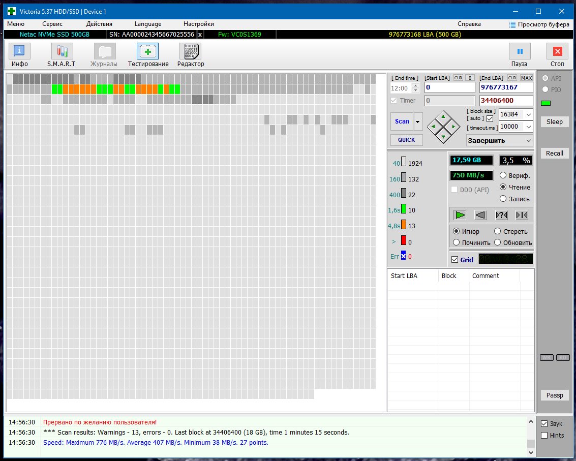Image resolution: width=576 pixels, height=461 pixels.
Task: Click the reverse scan direction arrow button
Action: coord(480,215)
